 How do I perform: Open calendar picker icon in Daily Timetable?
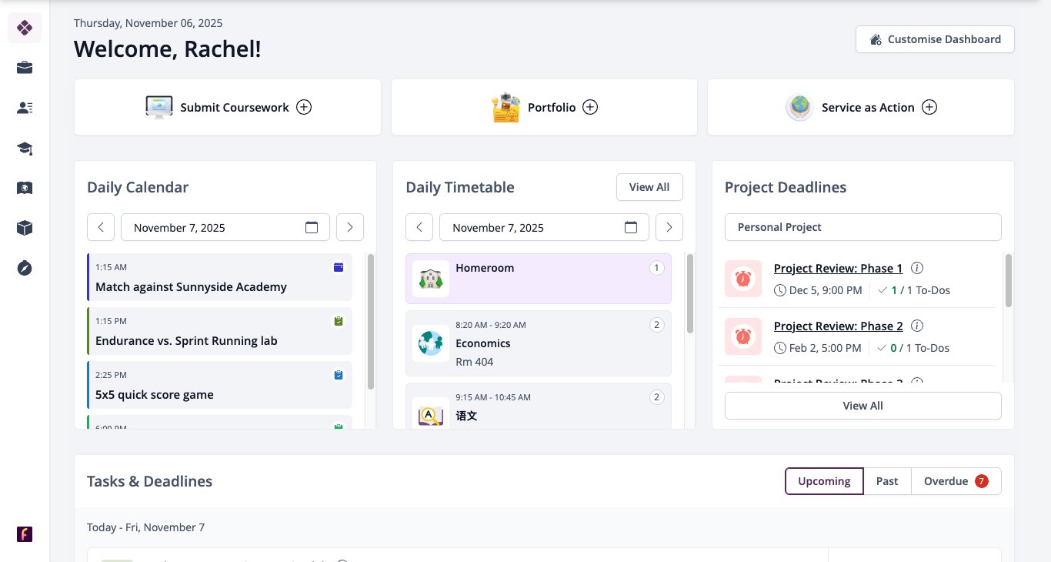(631, 227)
